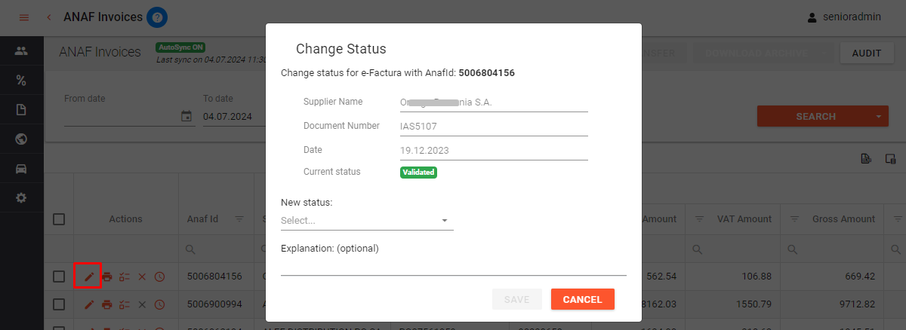Viewport: 906px width, 330px height.
Task: Open the Gross Amount column filter
Action: point(795,219)
